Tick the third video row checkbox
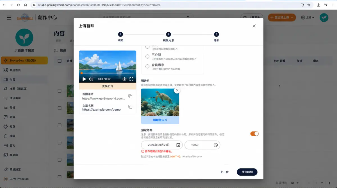337x188 pixels. tap(60, 125)
